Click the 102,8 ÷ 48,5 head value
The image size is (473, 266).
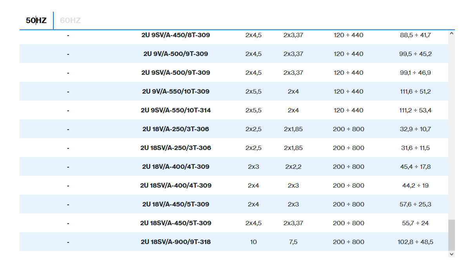pyautogui.click(x=415, y=242)
